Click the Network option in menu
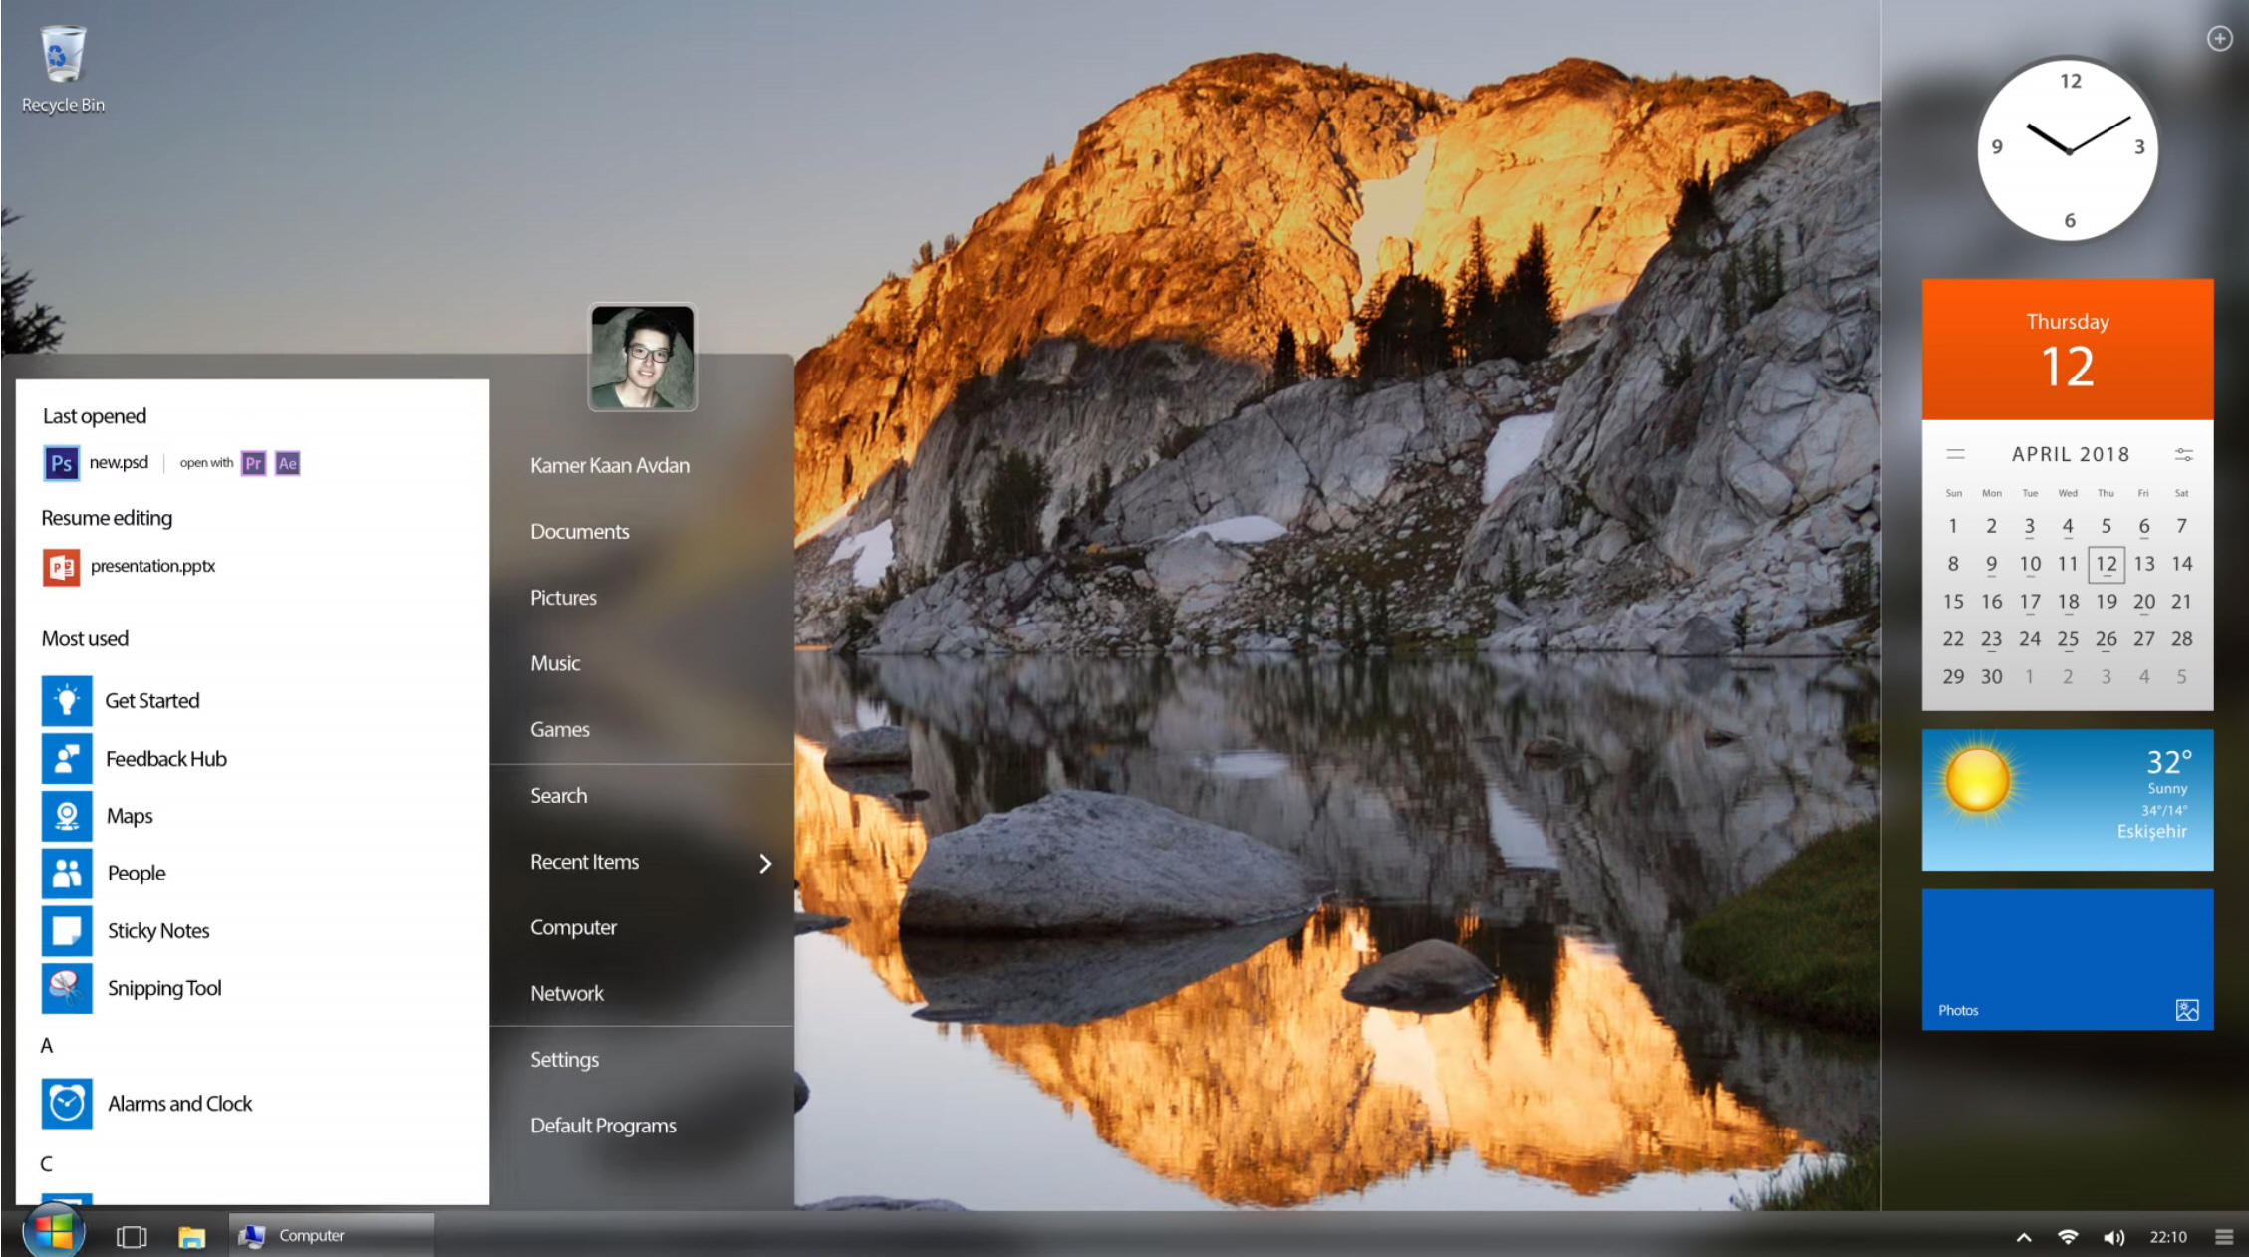Screen dimensions: 2249x1257 (x=565, y=993)
